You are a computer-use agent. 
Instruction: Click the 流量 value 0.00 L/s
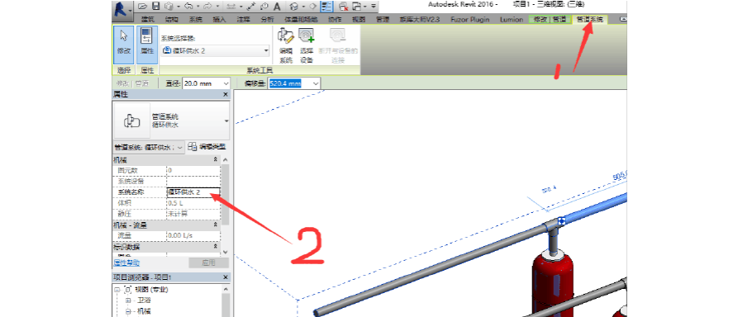click(193, 235)
